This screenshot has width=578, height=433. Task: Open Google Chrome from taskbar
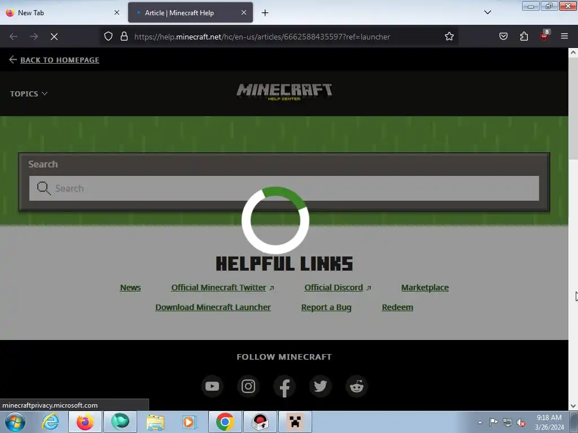click(x=225, y=422)
